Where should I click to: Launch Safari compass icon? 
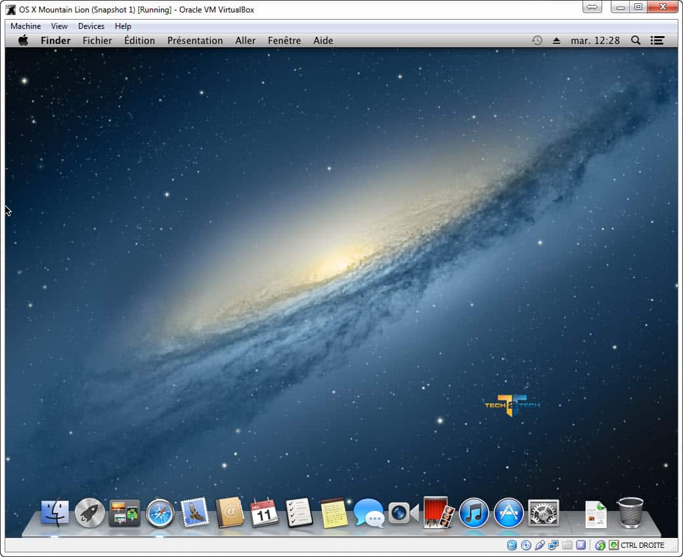(x=160, y=514)
